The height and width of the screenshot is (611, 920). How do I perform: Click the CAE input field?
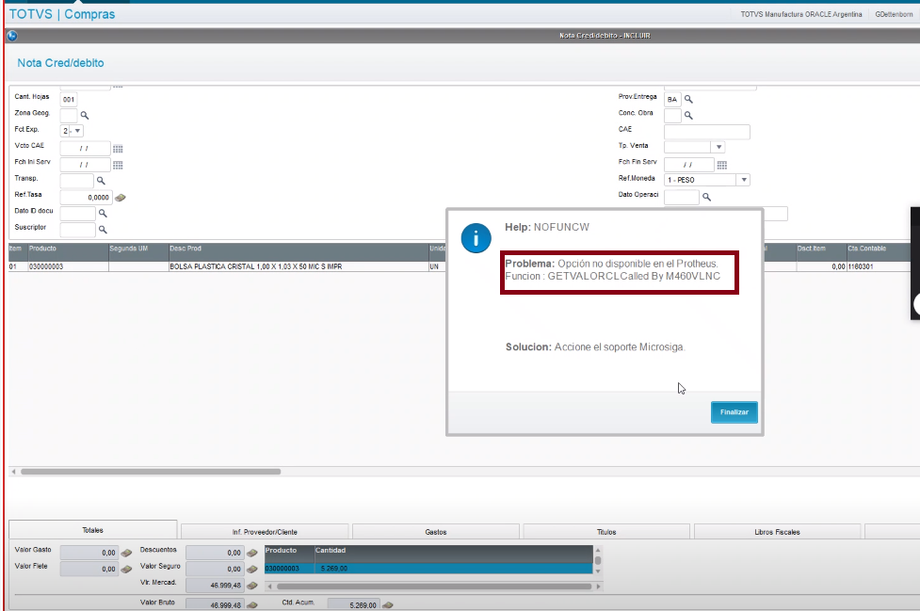(707, 132)
